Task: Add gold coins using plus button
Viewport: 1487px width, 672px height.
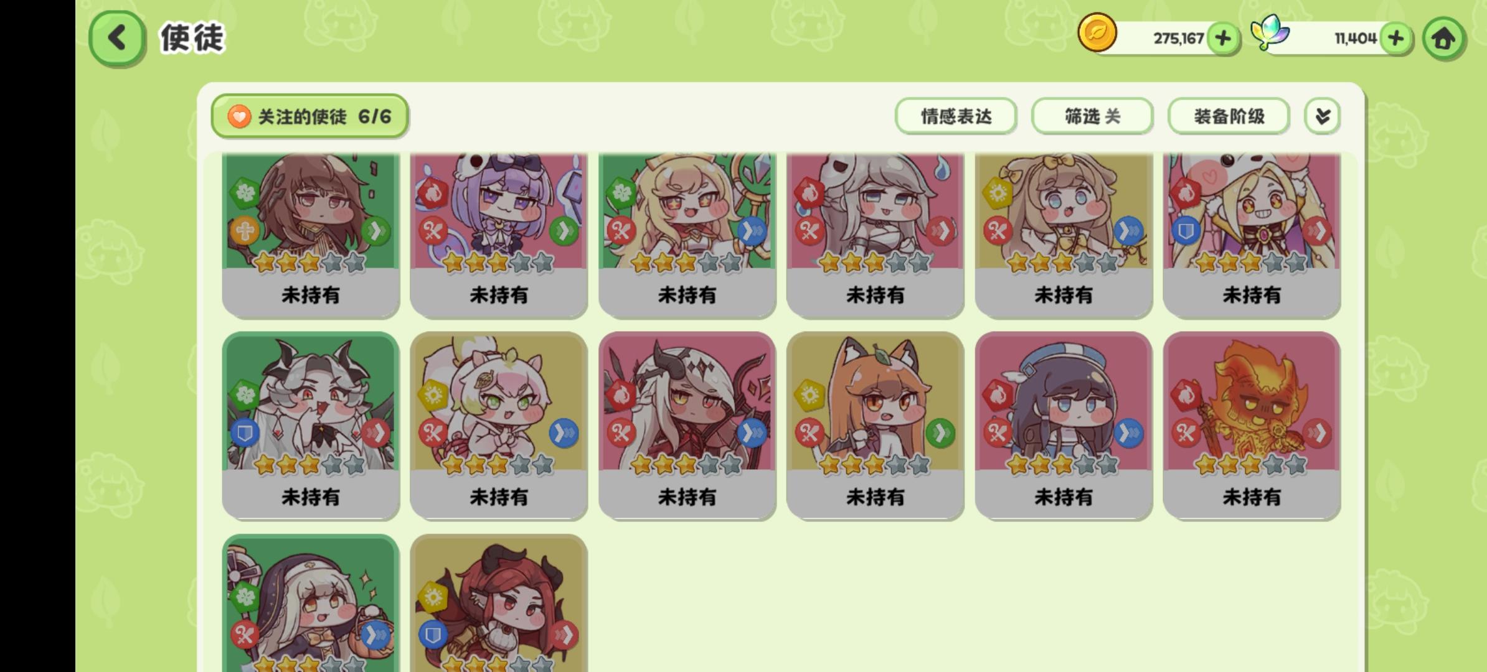Action: coord(1222,39)
